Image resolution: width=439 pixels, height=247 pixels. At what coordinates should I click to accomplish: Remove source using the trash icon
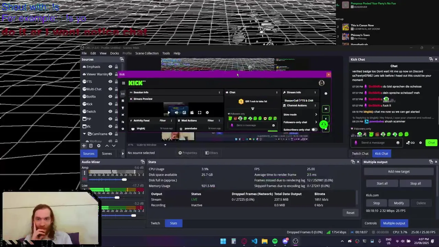pyautogui.click(x=91, y=146)
